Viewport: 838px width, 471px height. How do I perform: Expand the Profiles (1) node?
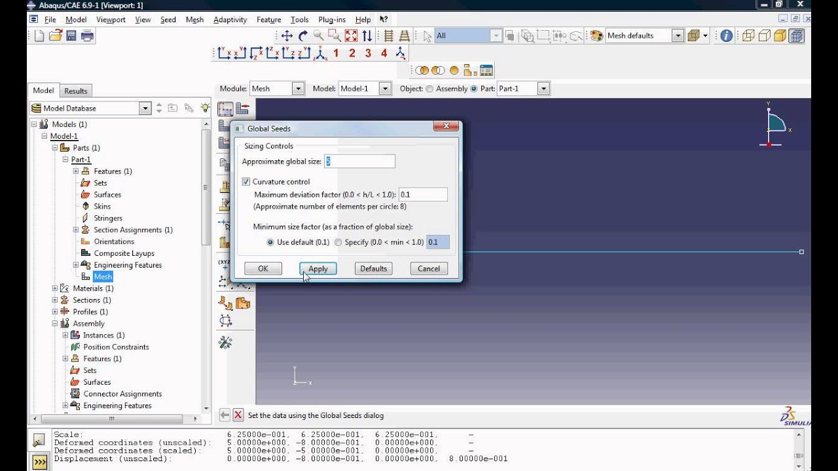click(x=55, y=312)
